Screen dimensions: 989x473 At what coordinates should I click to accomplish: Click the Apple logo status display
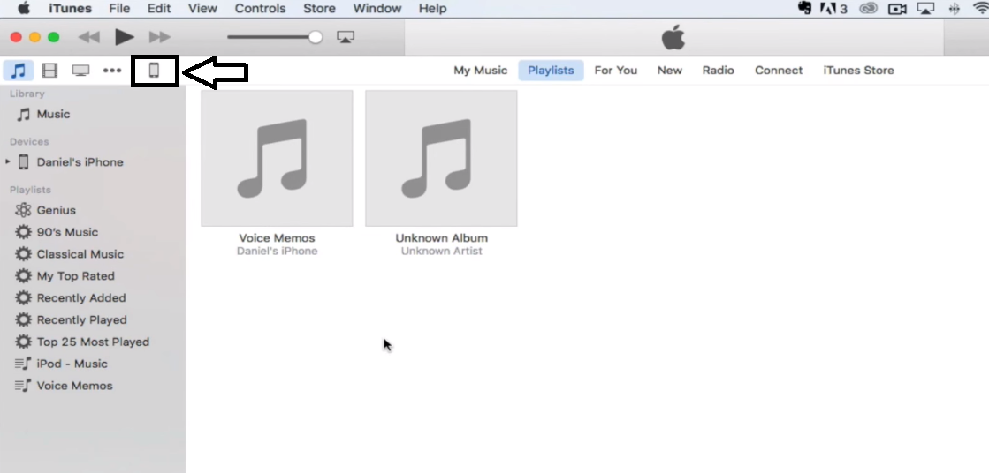[673, 38]
